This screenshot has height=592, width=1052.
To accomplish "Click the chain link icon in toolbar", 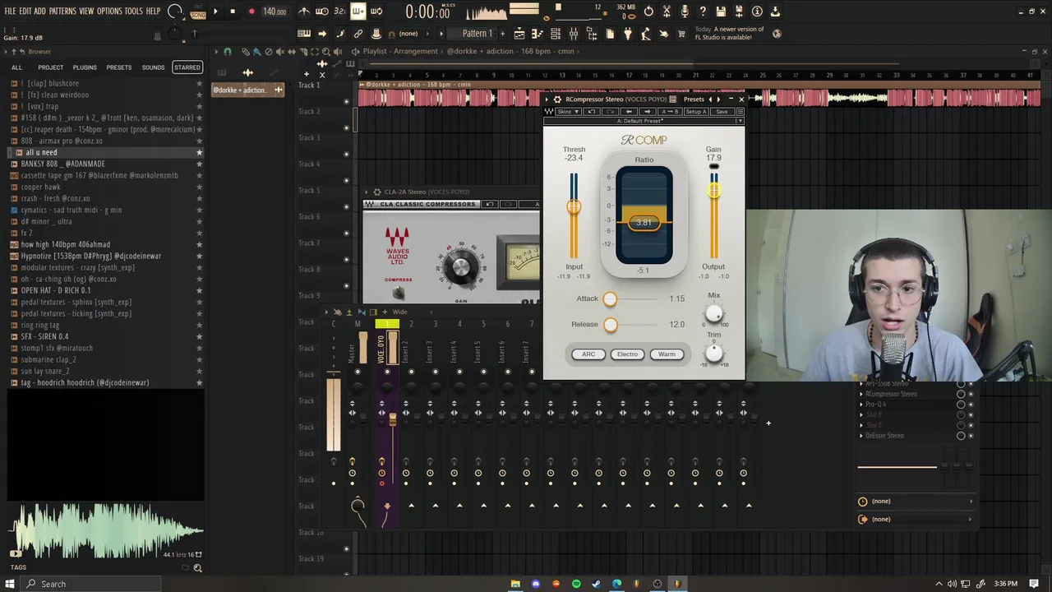I will click(358, 34).
